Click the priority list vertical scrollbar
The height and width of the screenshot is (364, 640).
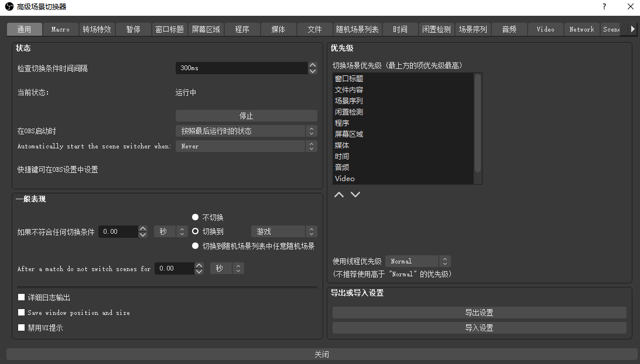pyautogui.click(x=478, y=123)
